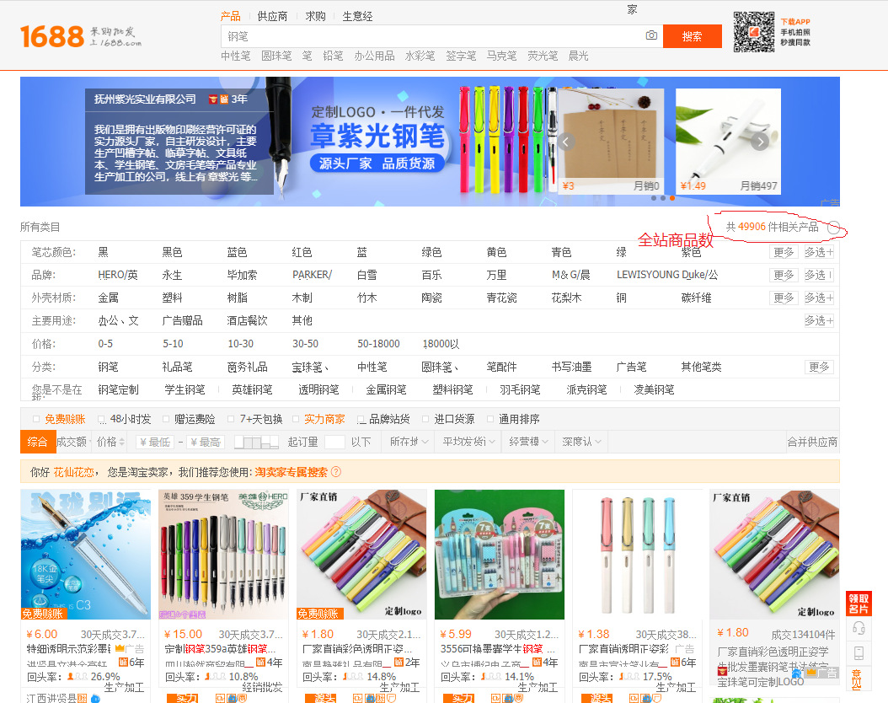The height and width of the screenshot is (703, 888).
Task: Click the app download QR code
Action: 754,32
